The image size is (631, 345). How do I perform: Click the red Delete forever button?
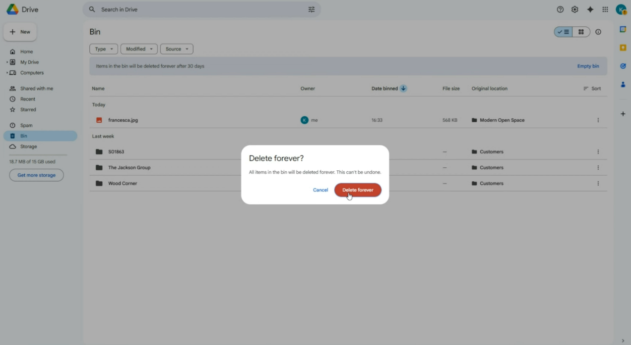pos(358,190)
